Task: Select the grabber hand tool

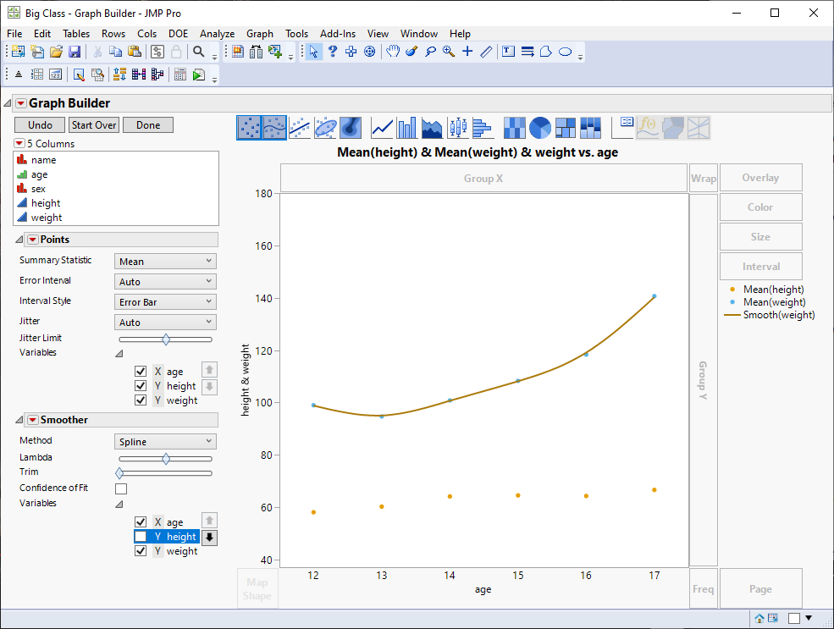Action: pyautogui.click(x=393, y=52)
